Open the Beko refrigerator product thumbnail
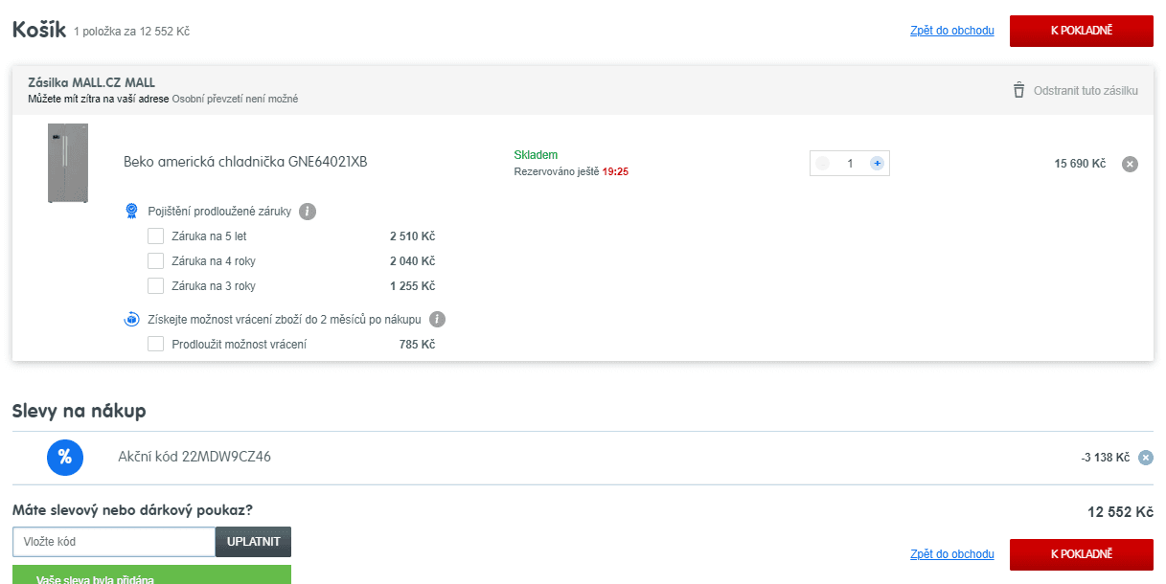The height and width of the screenshot is (584, 1166). coord(68,163)
